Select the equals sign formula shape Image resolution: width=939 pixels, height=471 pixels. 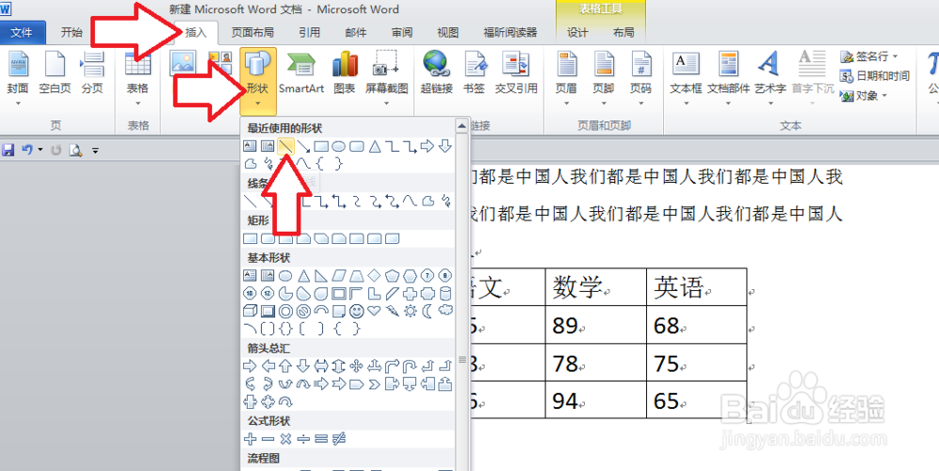[321, 439]
